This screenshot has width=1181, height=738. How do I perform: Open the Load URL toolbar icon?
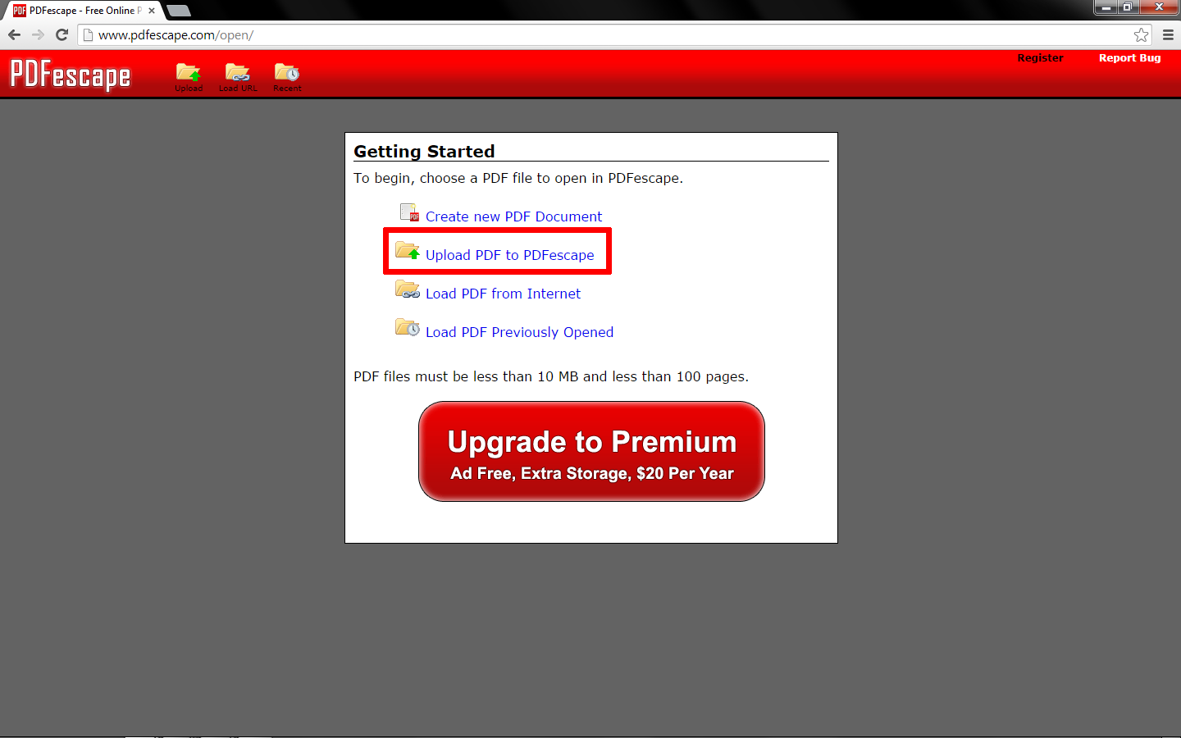click(238, 74)
